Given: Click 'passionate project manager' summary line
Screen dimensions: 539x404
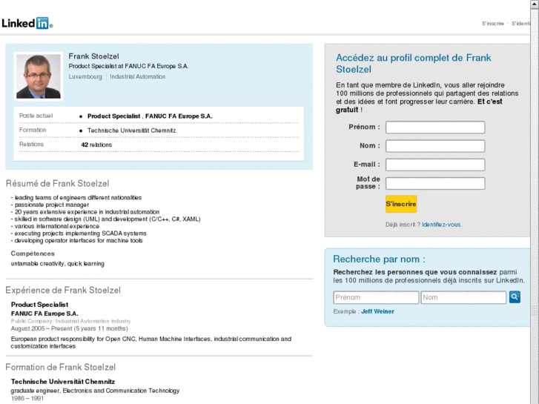Looking at the screenshot, I should pyautogui.click(x=52, y=205).
